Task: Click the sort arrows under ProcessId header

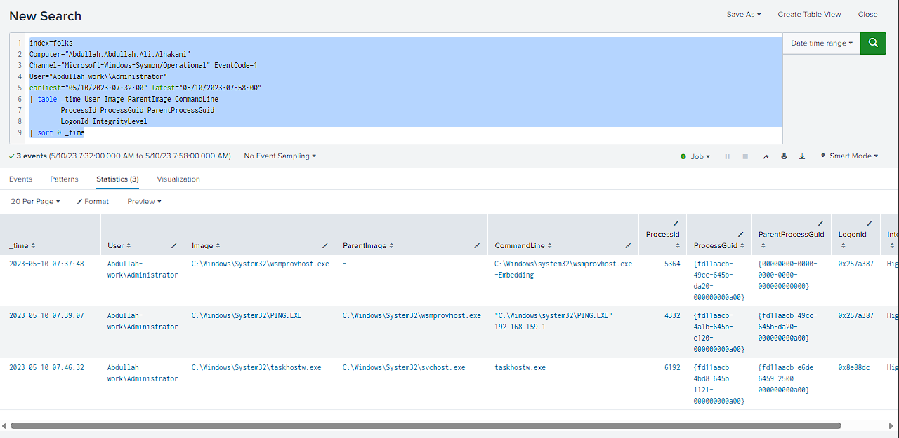Action: (678, 246)
